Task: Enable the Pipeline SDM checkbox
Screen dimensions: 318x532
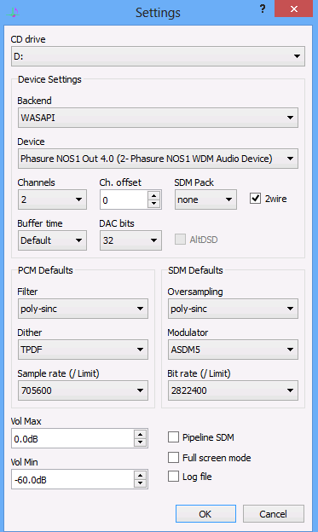Action: 173,437
